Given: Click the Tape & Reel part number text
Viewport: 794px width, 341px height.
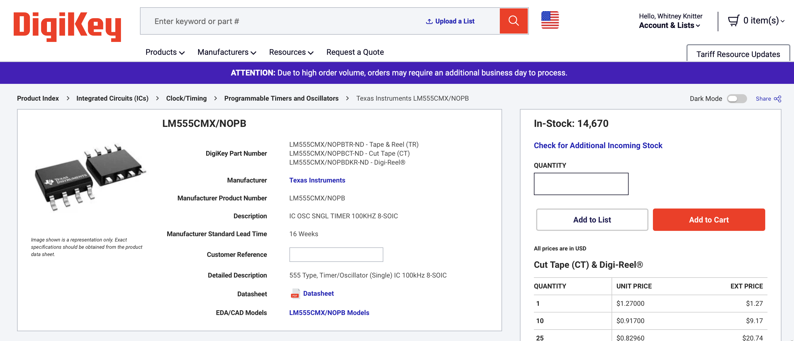Looking at the screenshot, I should (x=354, y=145).
